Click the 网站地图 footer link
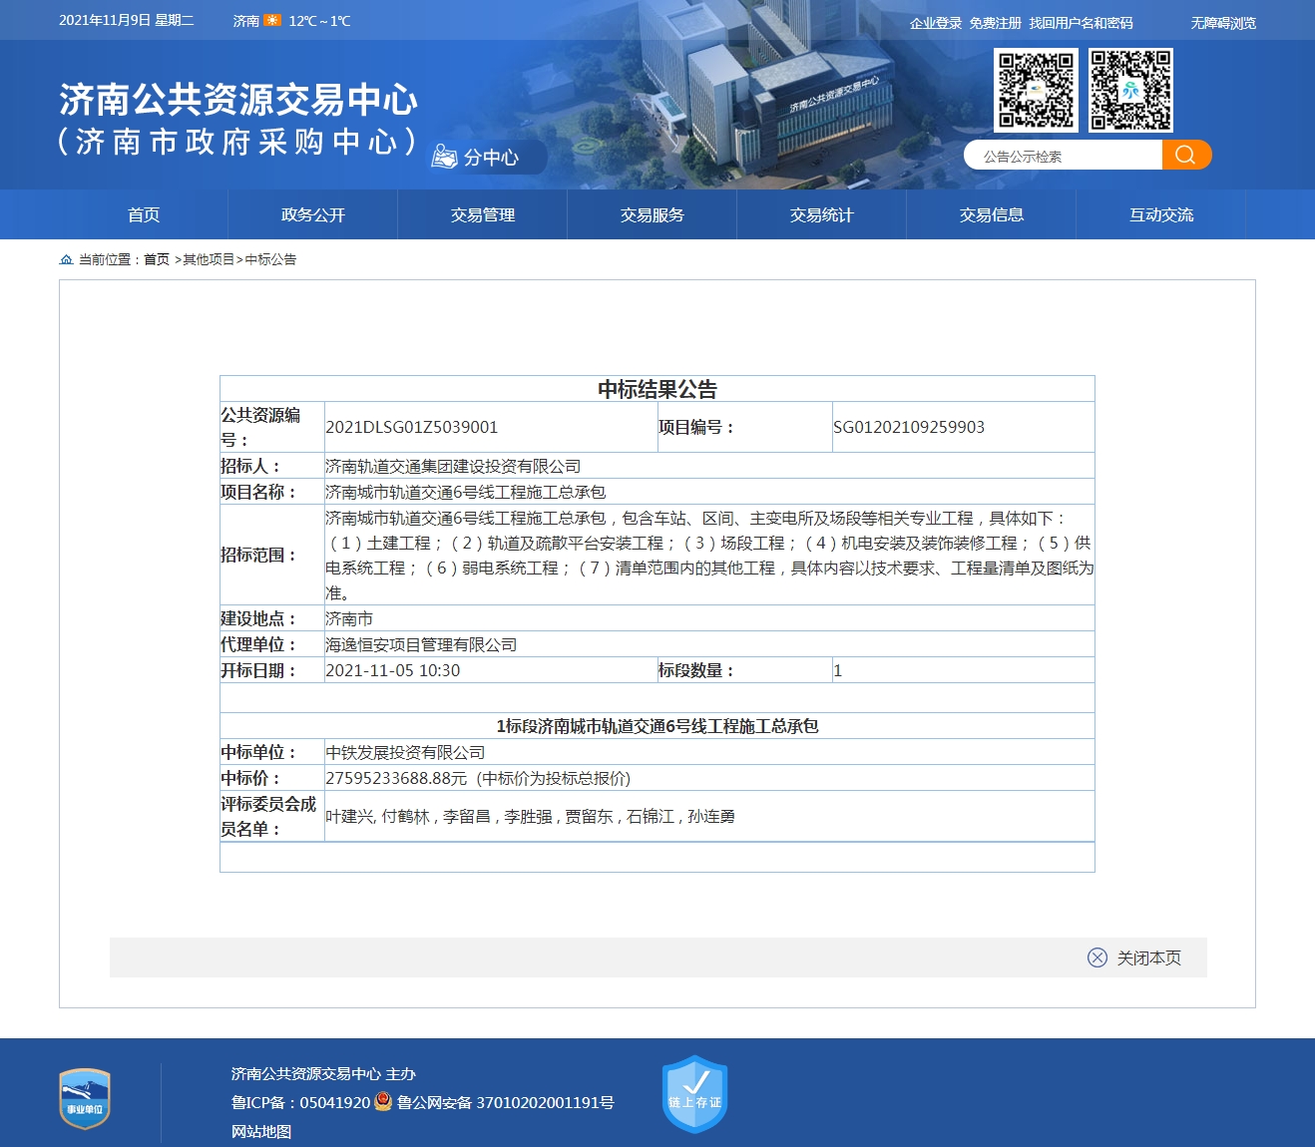Screen dimensions: 1315x1147 coord(261,1131)
